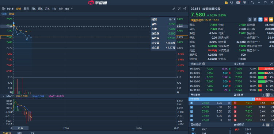Open help question mark beside 逐筆交易
Screen dimensions: 274x134
pyautogui.click(x=203, y=64)
